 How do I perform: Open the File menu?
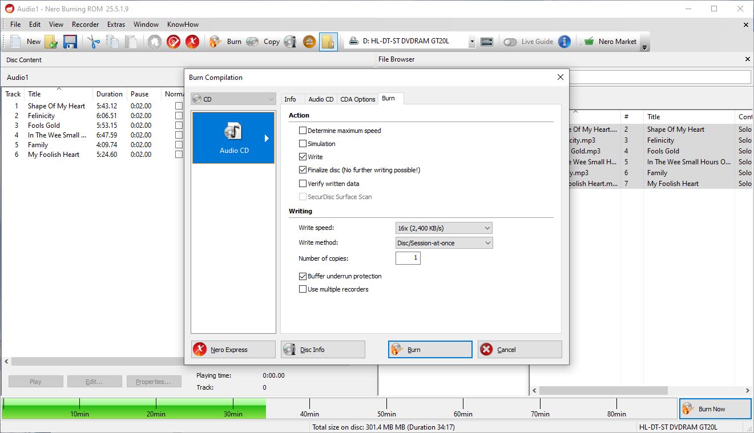15,25
